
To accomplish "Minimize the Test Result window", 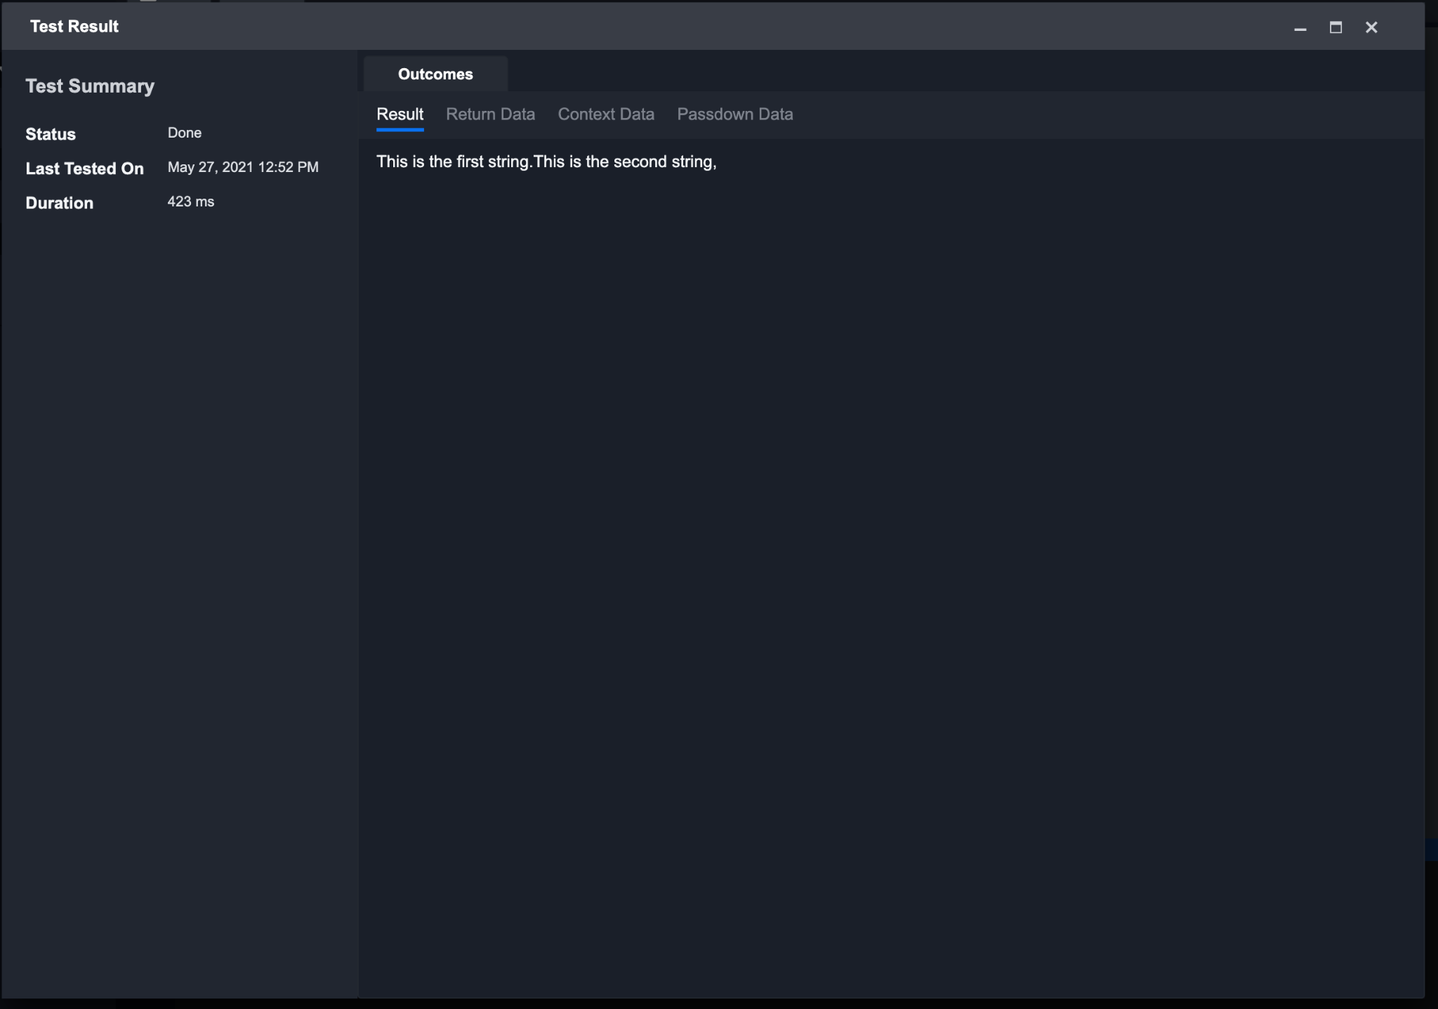I will pos(1300,28).
